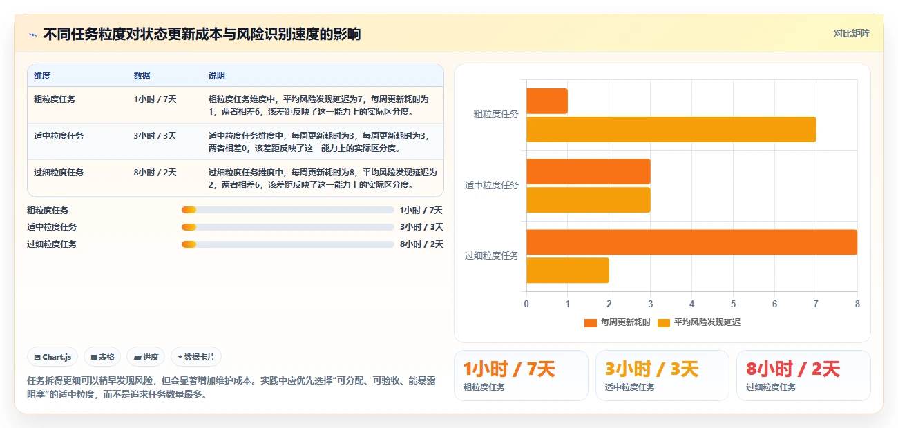898x428 pixels.
Task: Click 过细粒度任务 每周更新耗时 bar
Action: click(x=692, y=242)
